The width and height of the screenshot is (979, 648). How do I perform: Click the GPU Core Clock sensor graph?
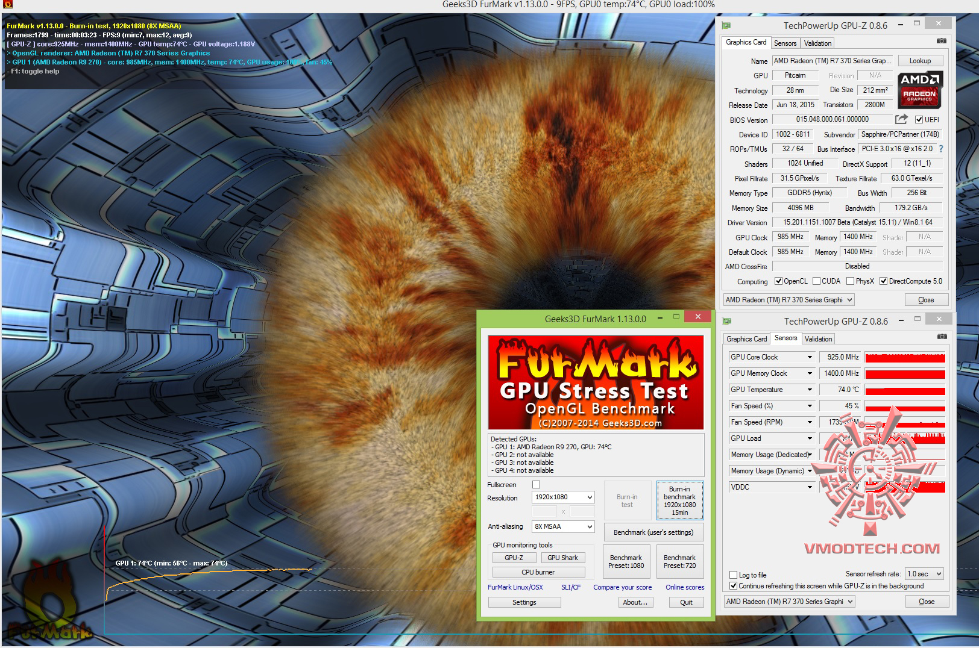click(905, 357)
